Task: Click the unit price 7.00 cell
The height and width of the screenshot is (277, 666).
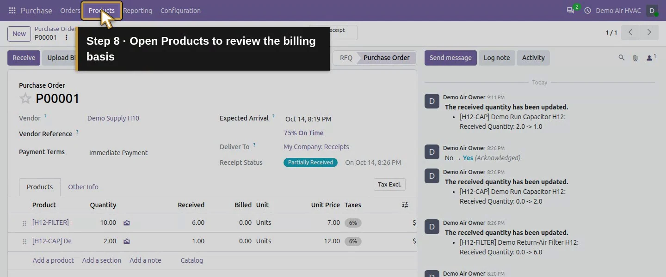Action: pos(333,223)
